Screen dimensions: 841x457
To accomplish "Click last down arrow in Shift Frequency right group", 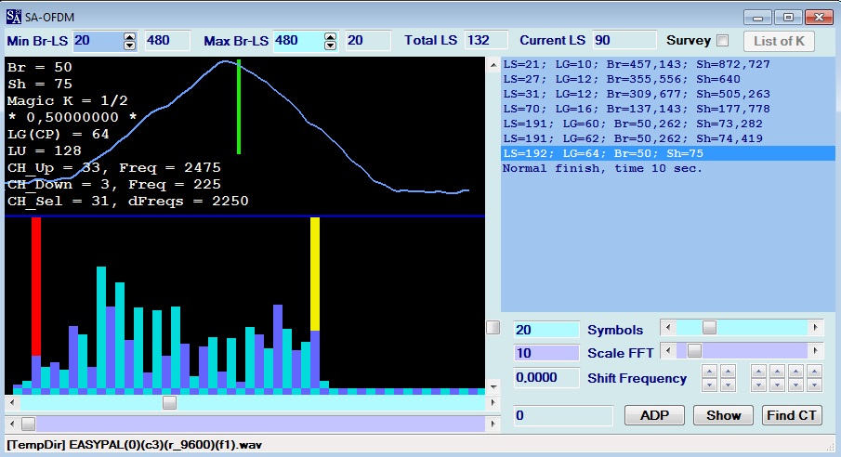I will point(815,385).
